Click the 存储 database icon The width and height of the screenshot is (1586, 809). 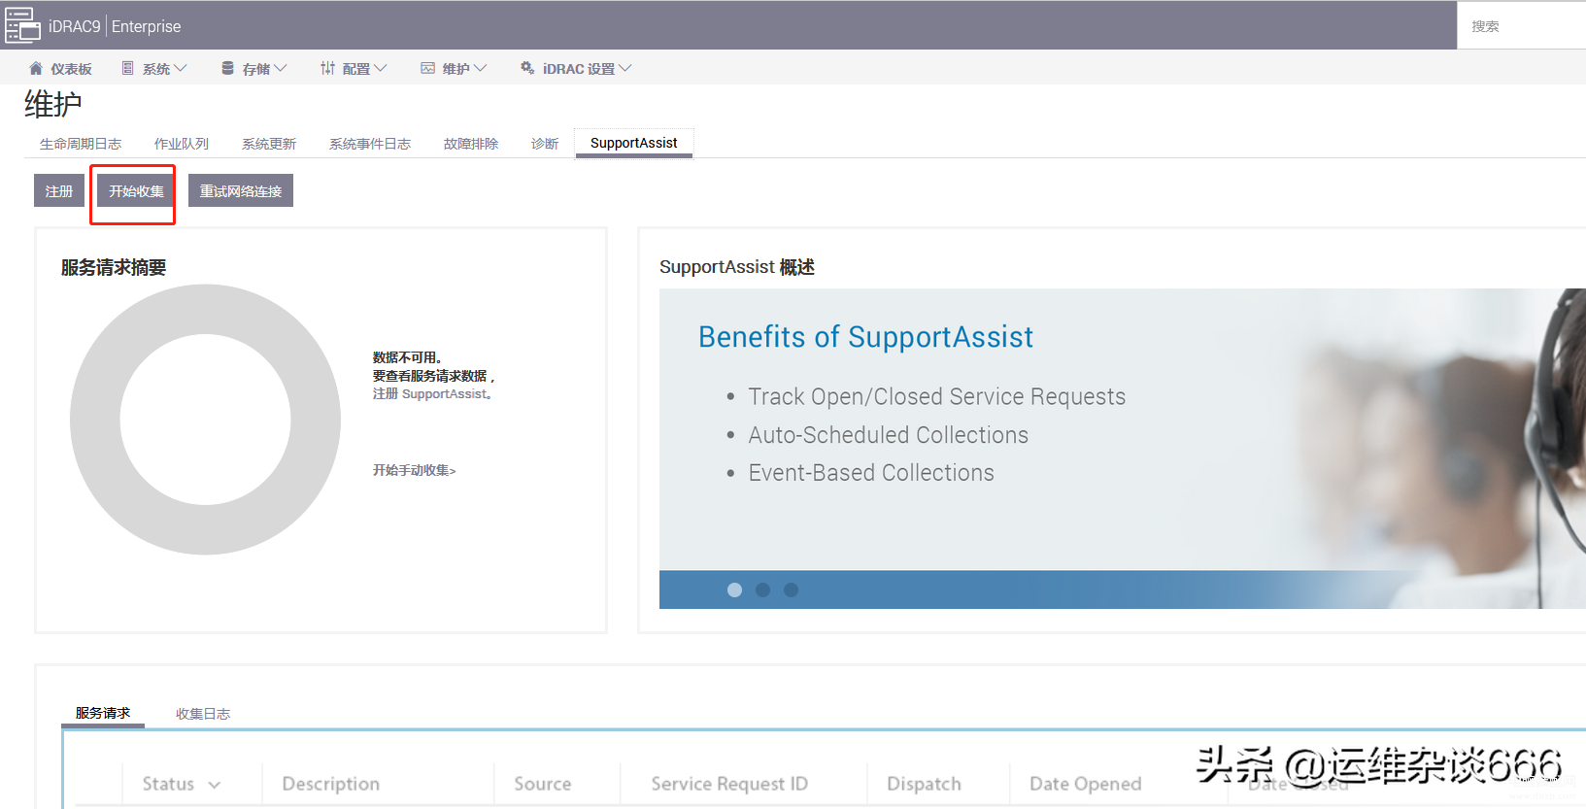[x=227, y=68]
